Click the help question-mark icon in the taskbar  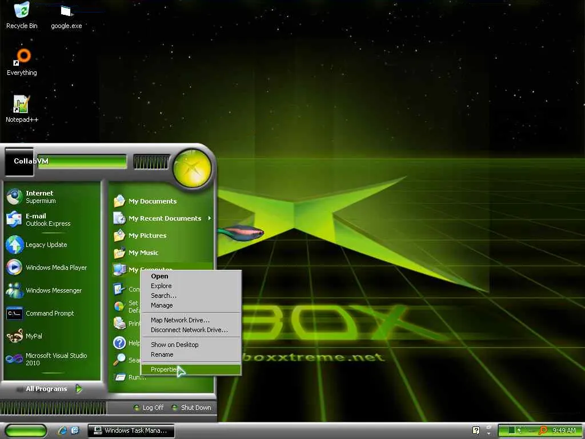pos(476,430)
